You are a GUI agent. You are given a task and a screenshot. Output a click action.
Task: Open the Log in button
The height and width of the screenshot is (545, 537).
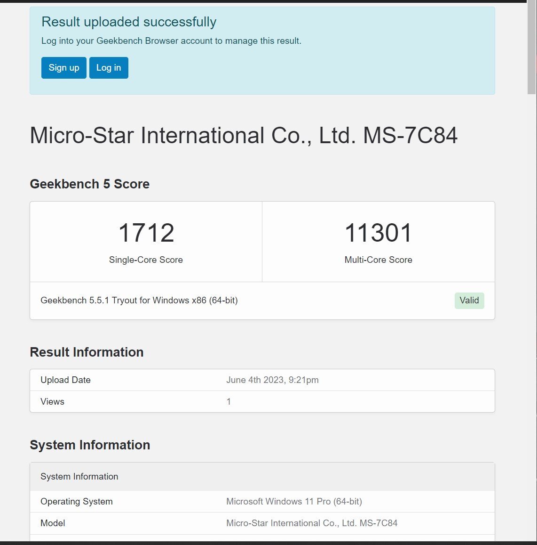click(x=109, y=68)
